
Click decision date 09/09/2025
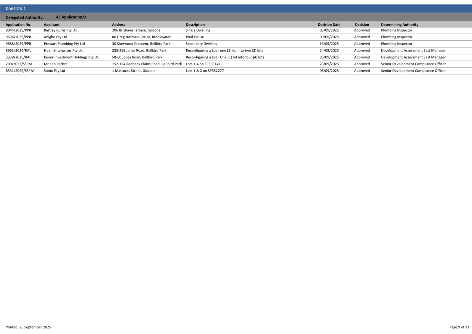[329, 37]
